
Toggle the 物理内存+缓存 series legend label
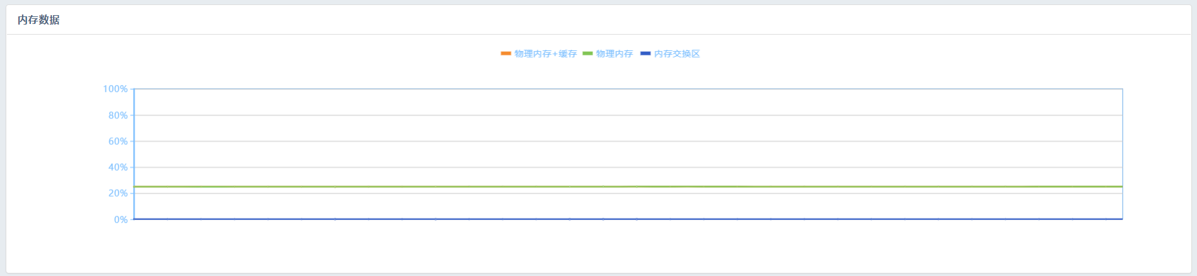[545, 54]
